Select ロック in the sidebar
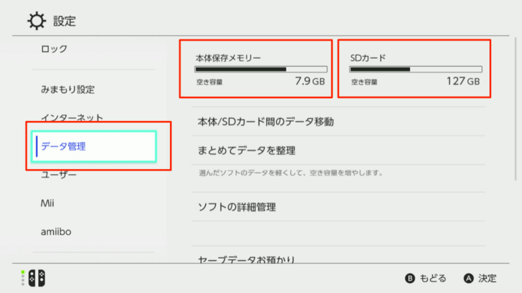Viewport: 522px width, 293px height. pyautogui.click(x=54, y=49)
